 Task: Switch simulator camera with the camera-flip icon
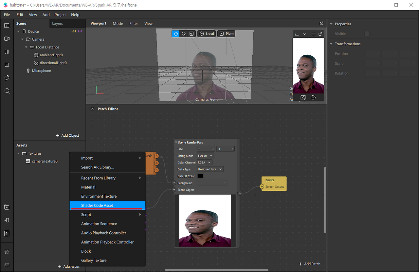303,97
